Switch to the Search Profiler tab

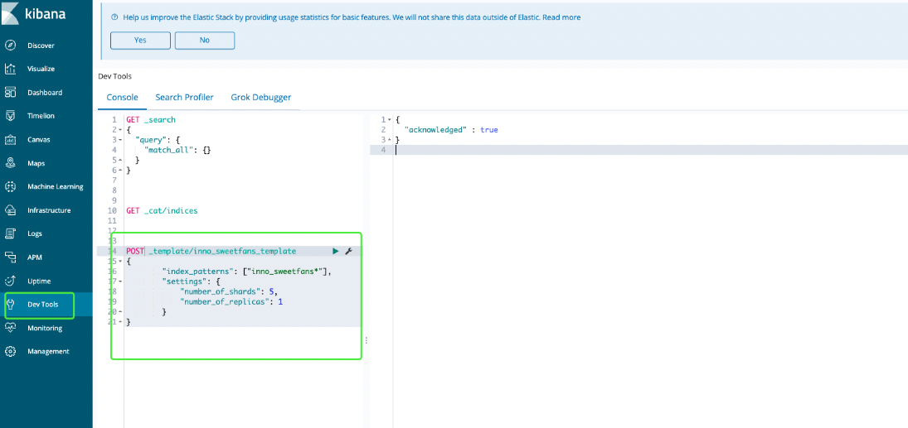(x=184, y=98)
